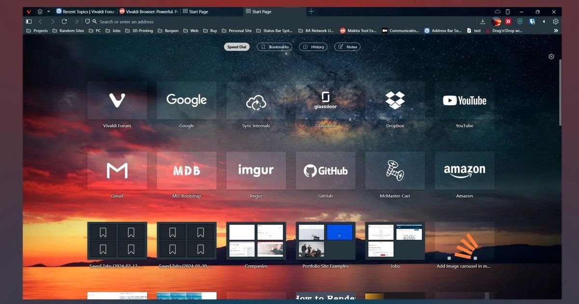
Task: Switch to the History start page section
Action: click(x=313, y=47)
